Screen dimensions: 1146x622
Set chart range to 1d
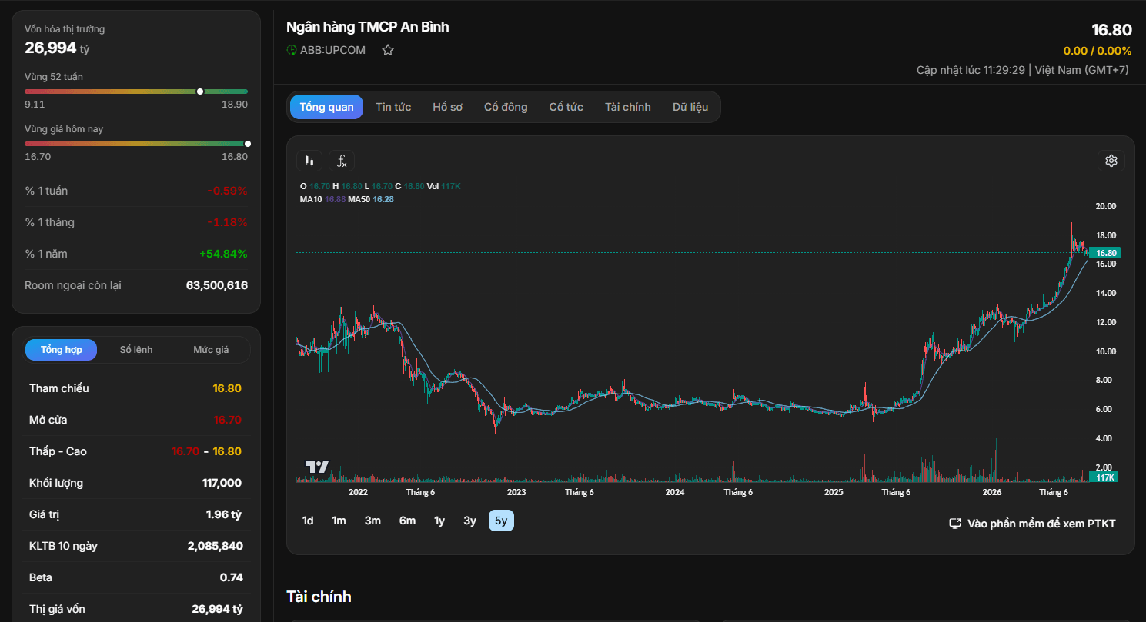coord(308,521)
